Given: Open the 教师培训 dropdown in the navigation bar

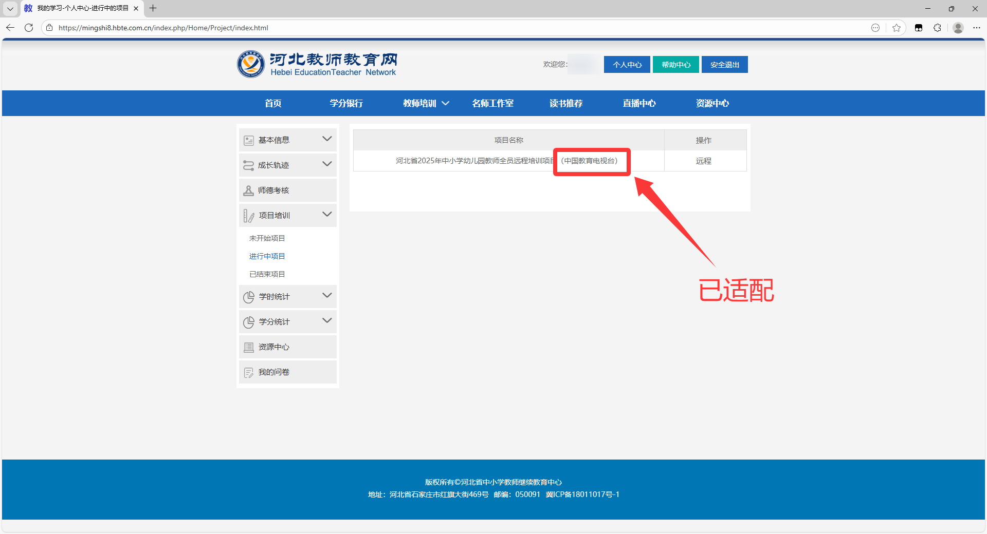Looking at the screenshot, I should 426,103.
